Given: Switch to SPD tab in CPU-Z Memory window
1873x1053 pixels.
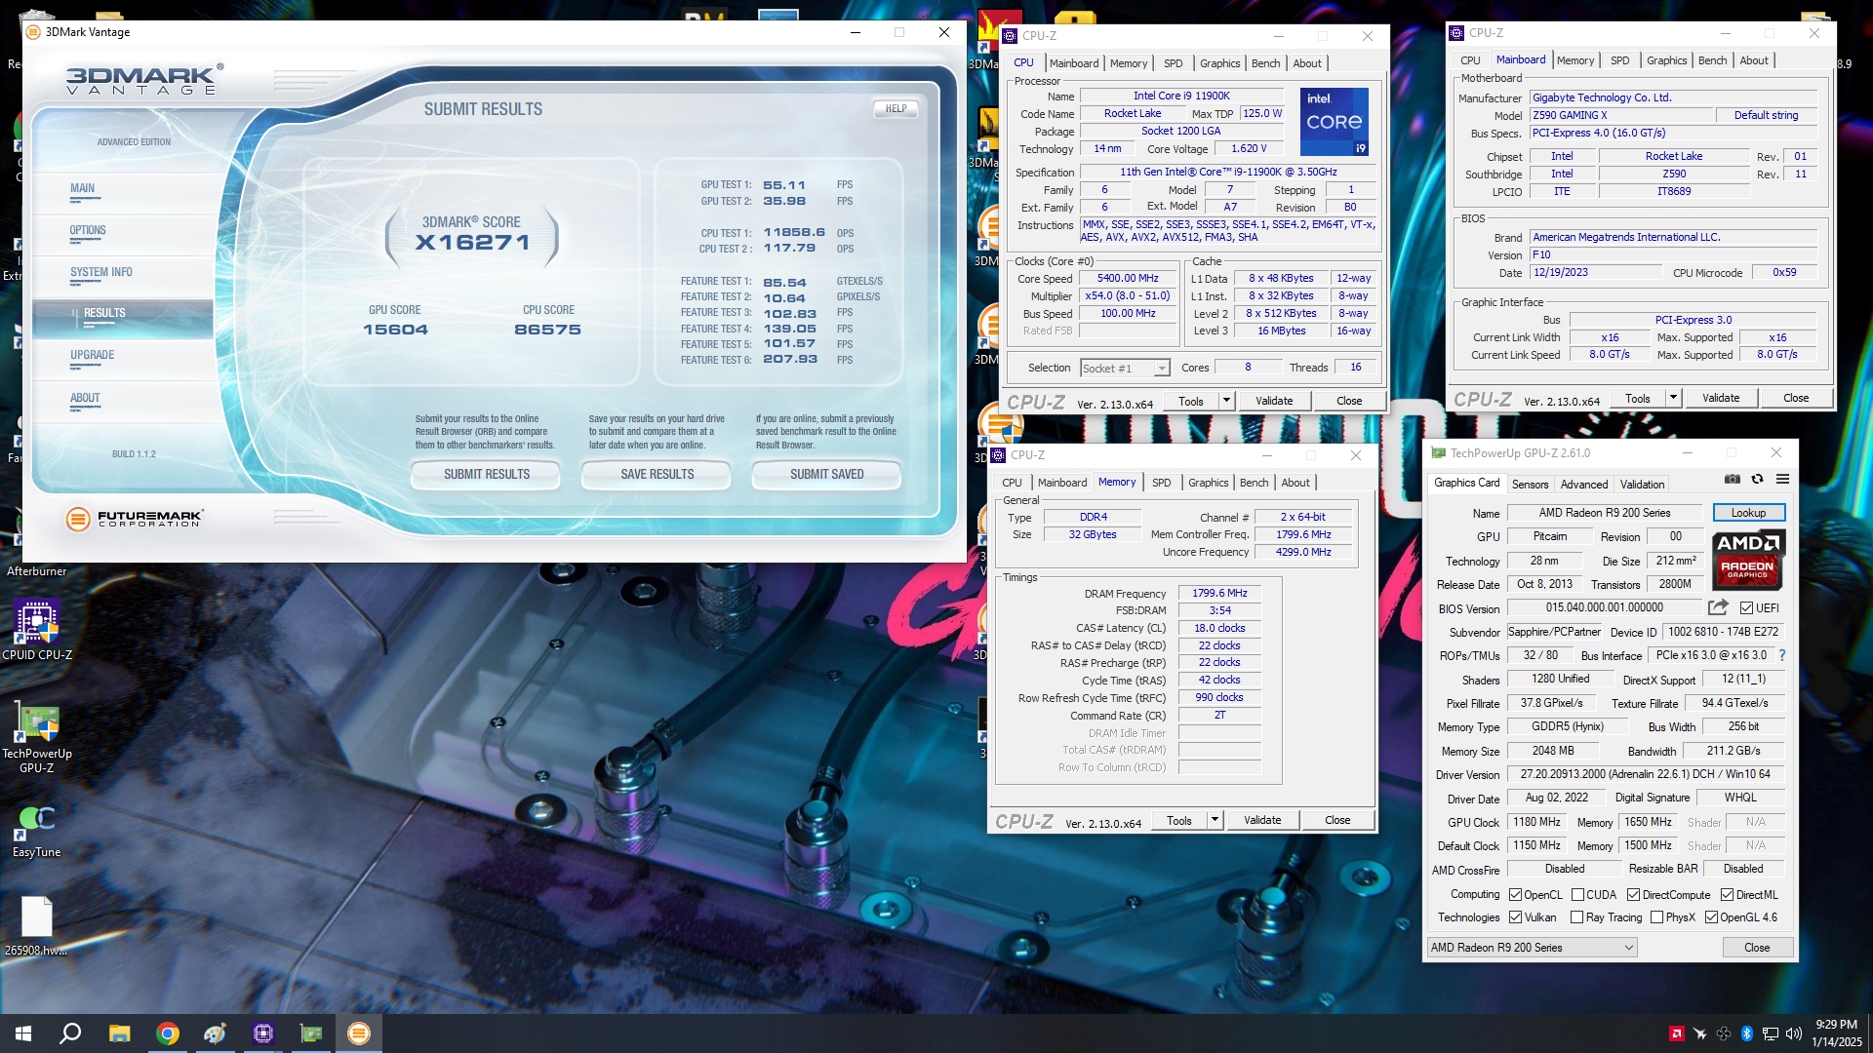Looking at the screenshot, I should (x=1161, y=483).
